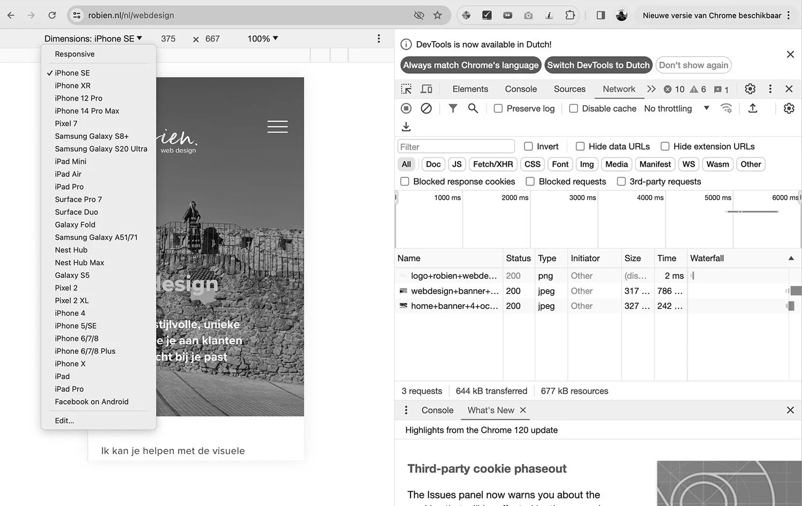Image resolution: width=802 pixels, height=506 pixels.
Task: Select the 100% zoom level control
Action: click(261, 38)
